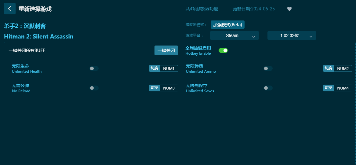Enable the No Reload switch
This screenshot has width=356, height=165.
coord(94,88)
